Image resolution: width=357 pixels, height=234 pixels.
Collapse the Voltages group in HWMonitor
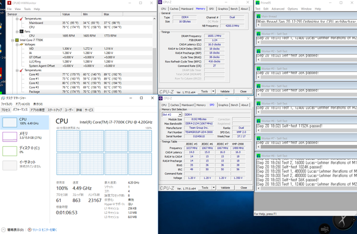[17, 45]
